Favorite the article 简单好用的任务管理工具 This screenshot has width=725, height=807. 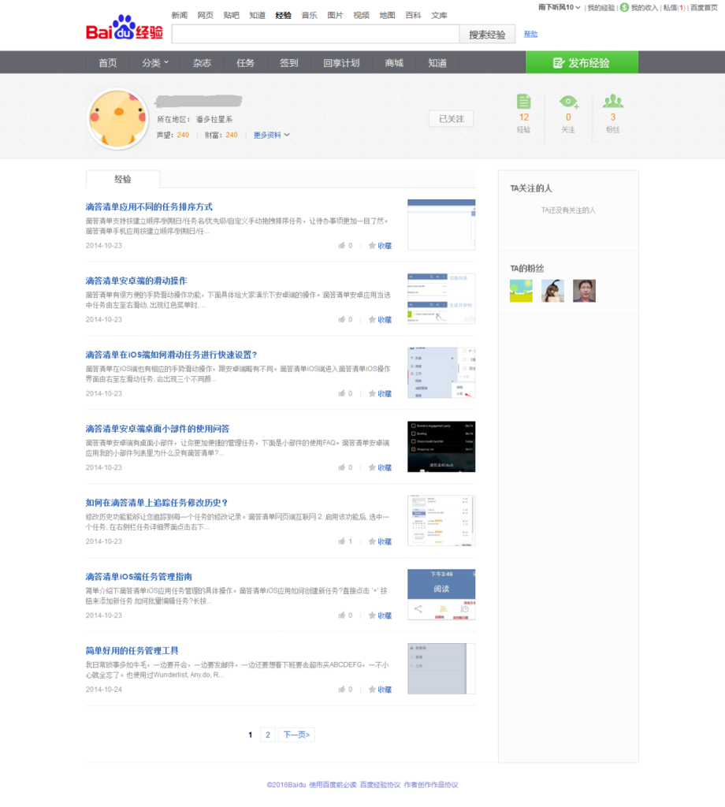(x=381, y=690)
